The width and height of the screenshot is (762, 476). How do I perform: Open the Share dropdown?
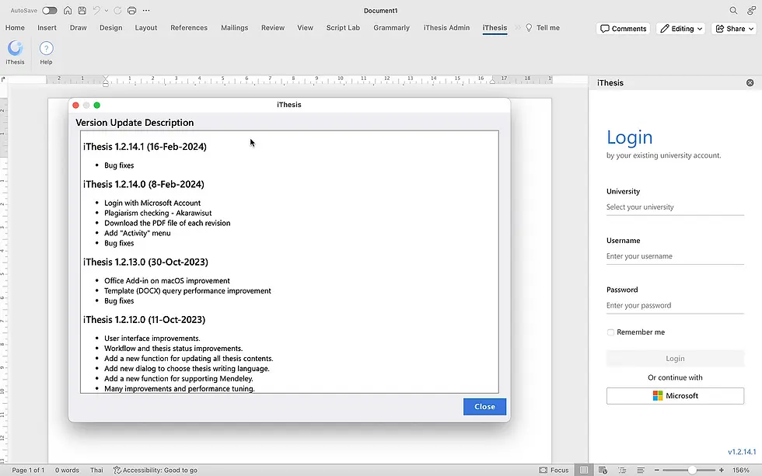[734, 29]
